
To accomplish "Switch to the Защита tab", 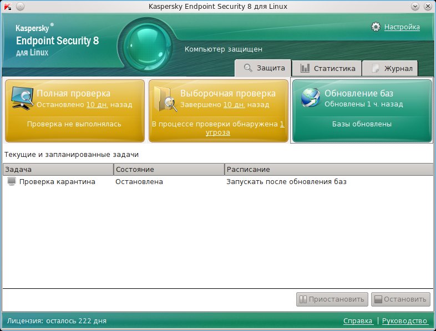I will [x=263, y=68].
